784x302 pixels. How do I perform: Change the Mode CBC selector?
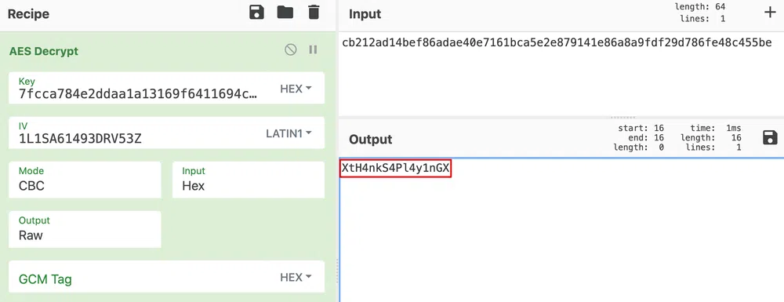[x=85, y=180]
